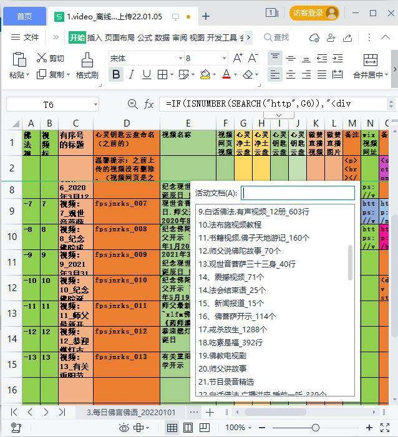Click the sheet tab 3.每日佛言佛语_20220101
This screenshot has height=437, width=398.
tap(131, 412)
